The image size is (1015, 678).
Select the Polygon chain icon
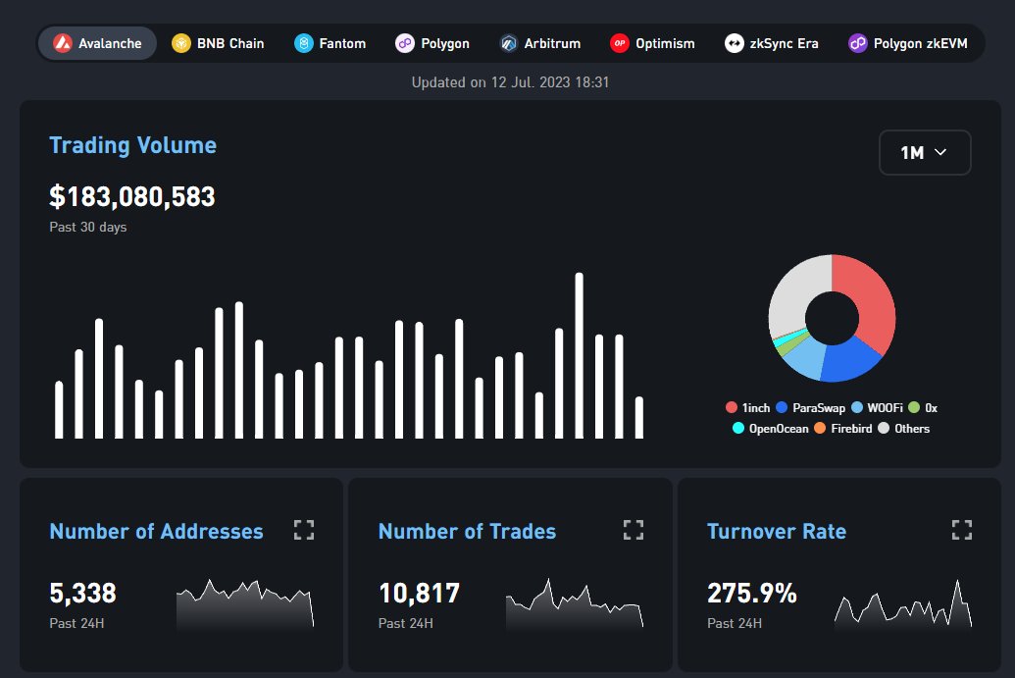[403, 42]
